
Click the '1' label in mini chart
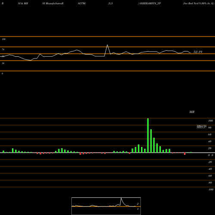click(138, 209)
